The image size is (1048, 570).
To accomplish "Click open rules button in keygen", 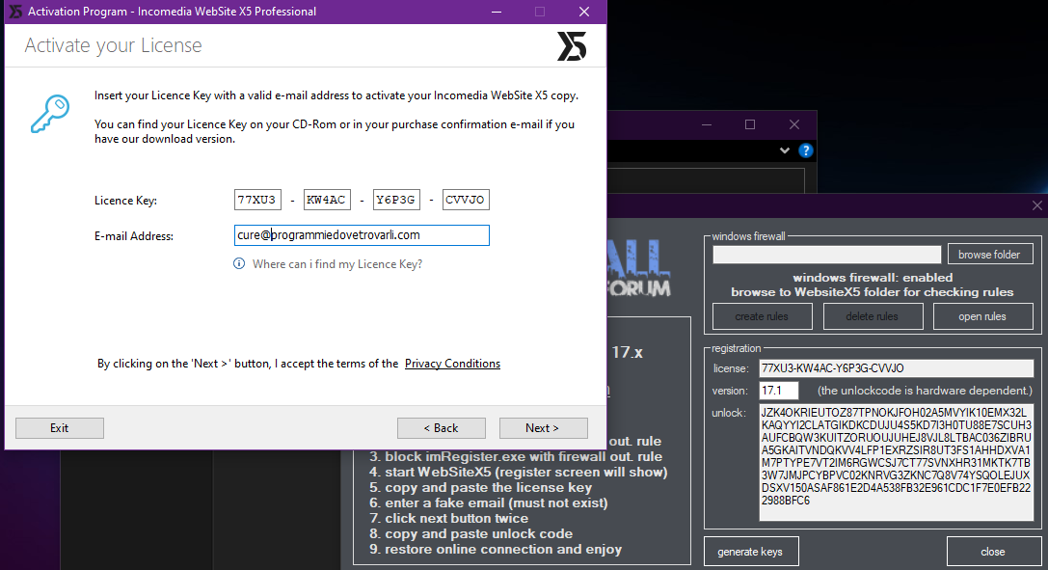I will pos(982,316).
